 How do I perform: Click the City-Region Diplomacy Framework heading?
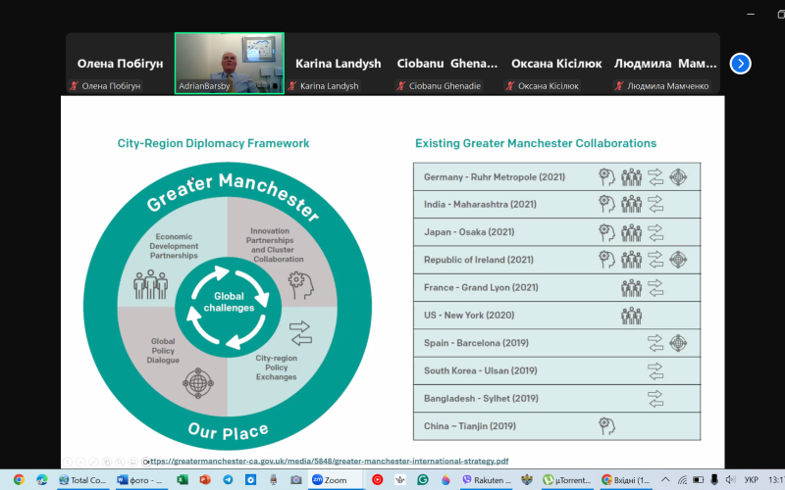[x=213, y=143]
